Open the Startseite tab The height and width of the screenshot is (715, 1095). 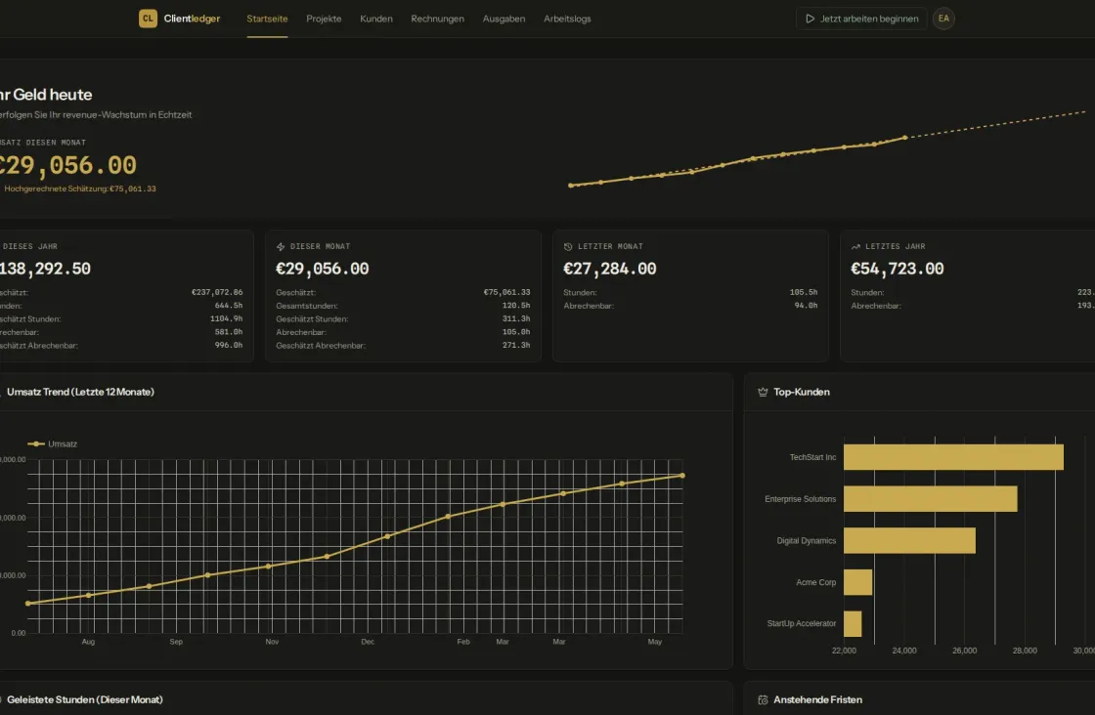pos(267,19)
